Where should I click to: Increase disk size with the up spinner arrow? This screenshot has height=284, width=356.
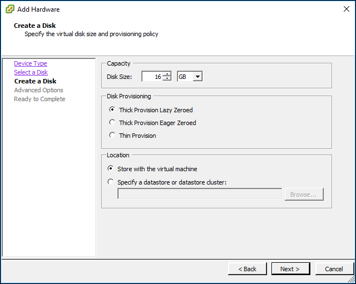(167, 74)
